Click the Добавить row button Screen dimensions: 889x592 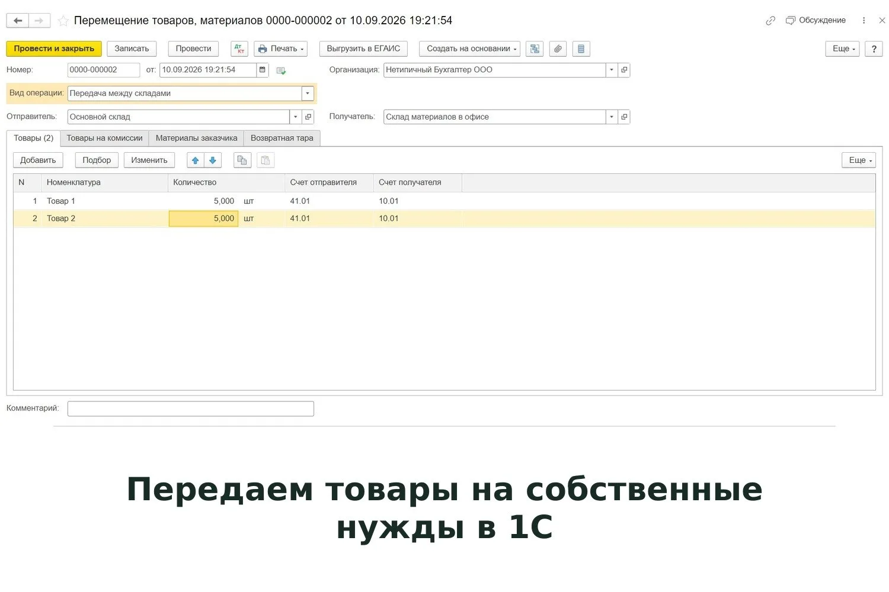click(x=38, y=160)
